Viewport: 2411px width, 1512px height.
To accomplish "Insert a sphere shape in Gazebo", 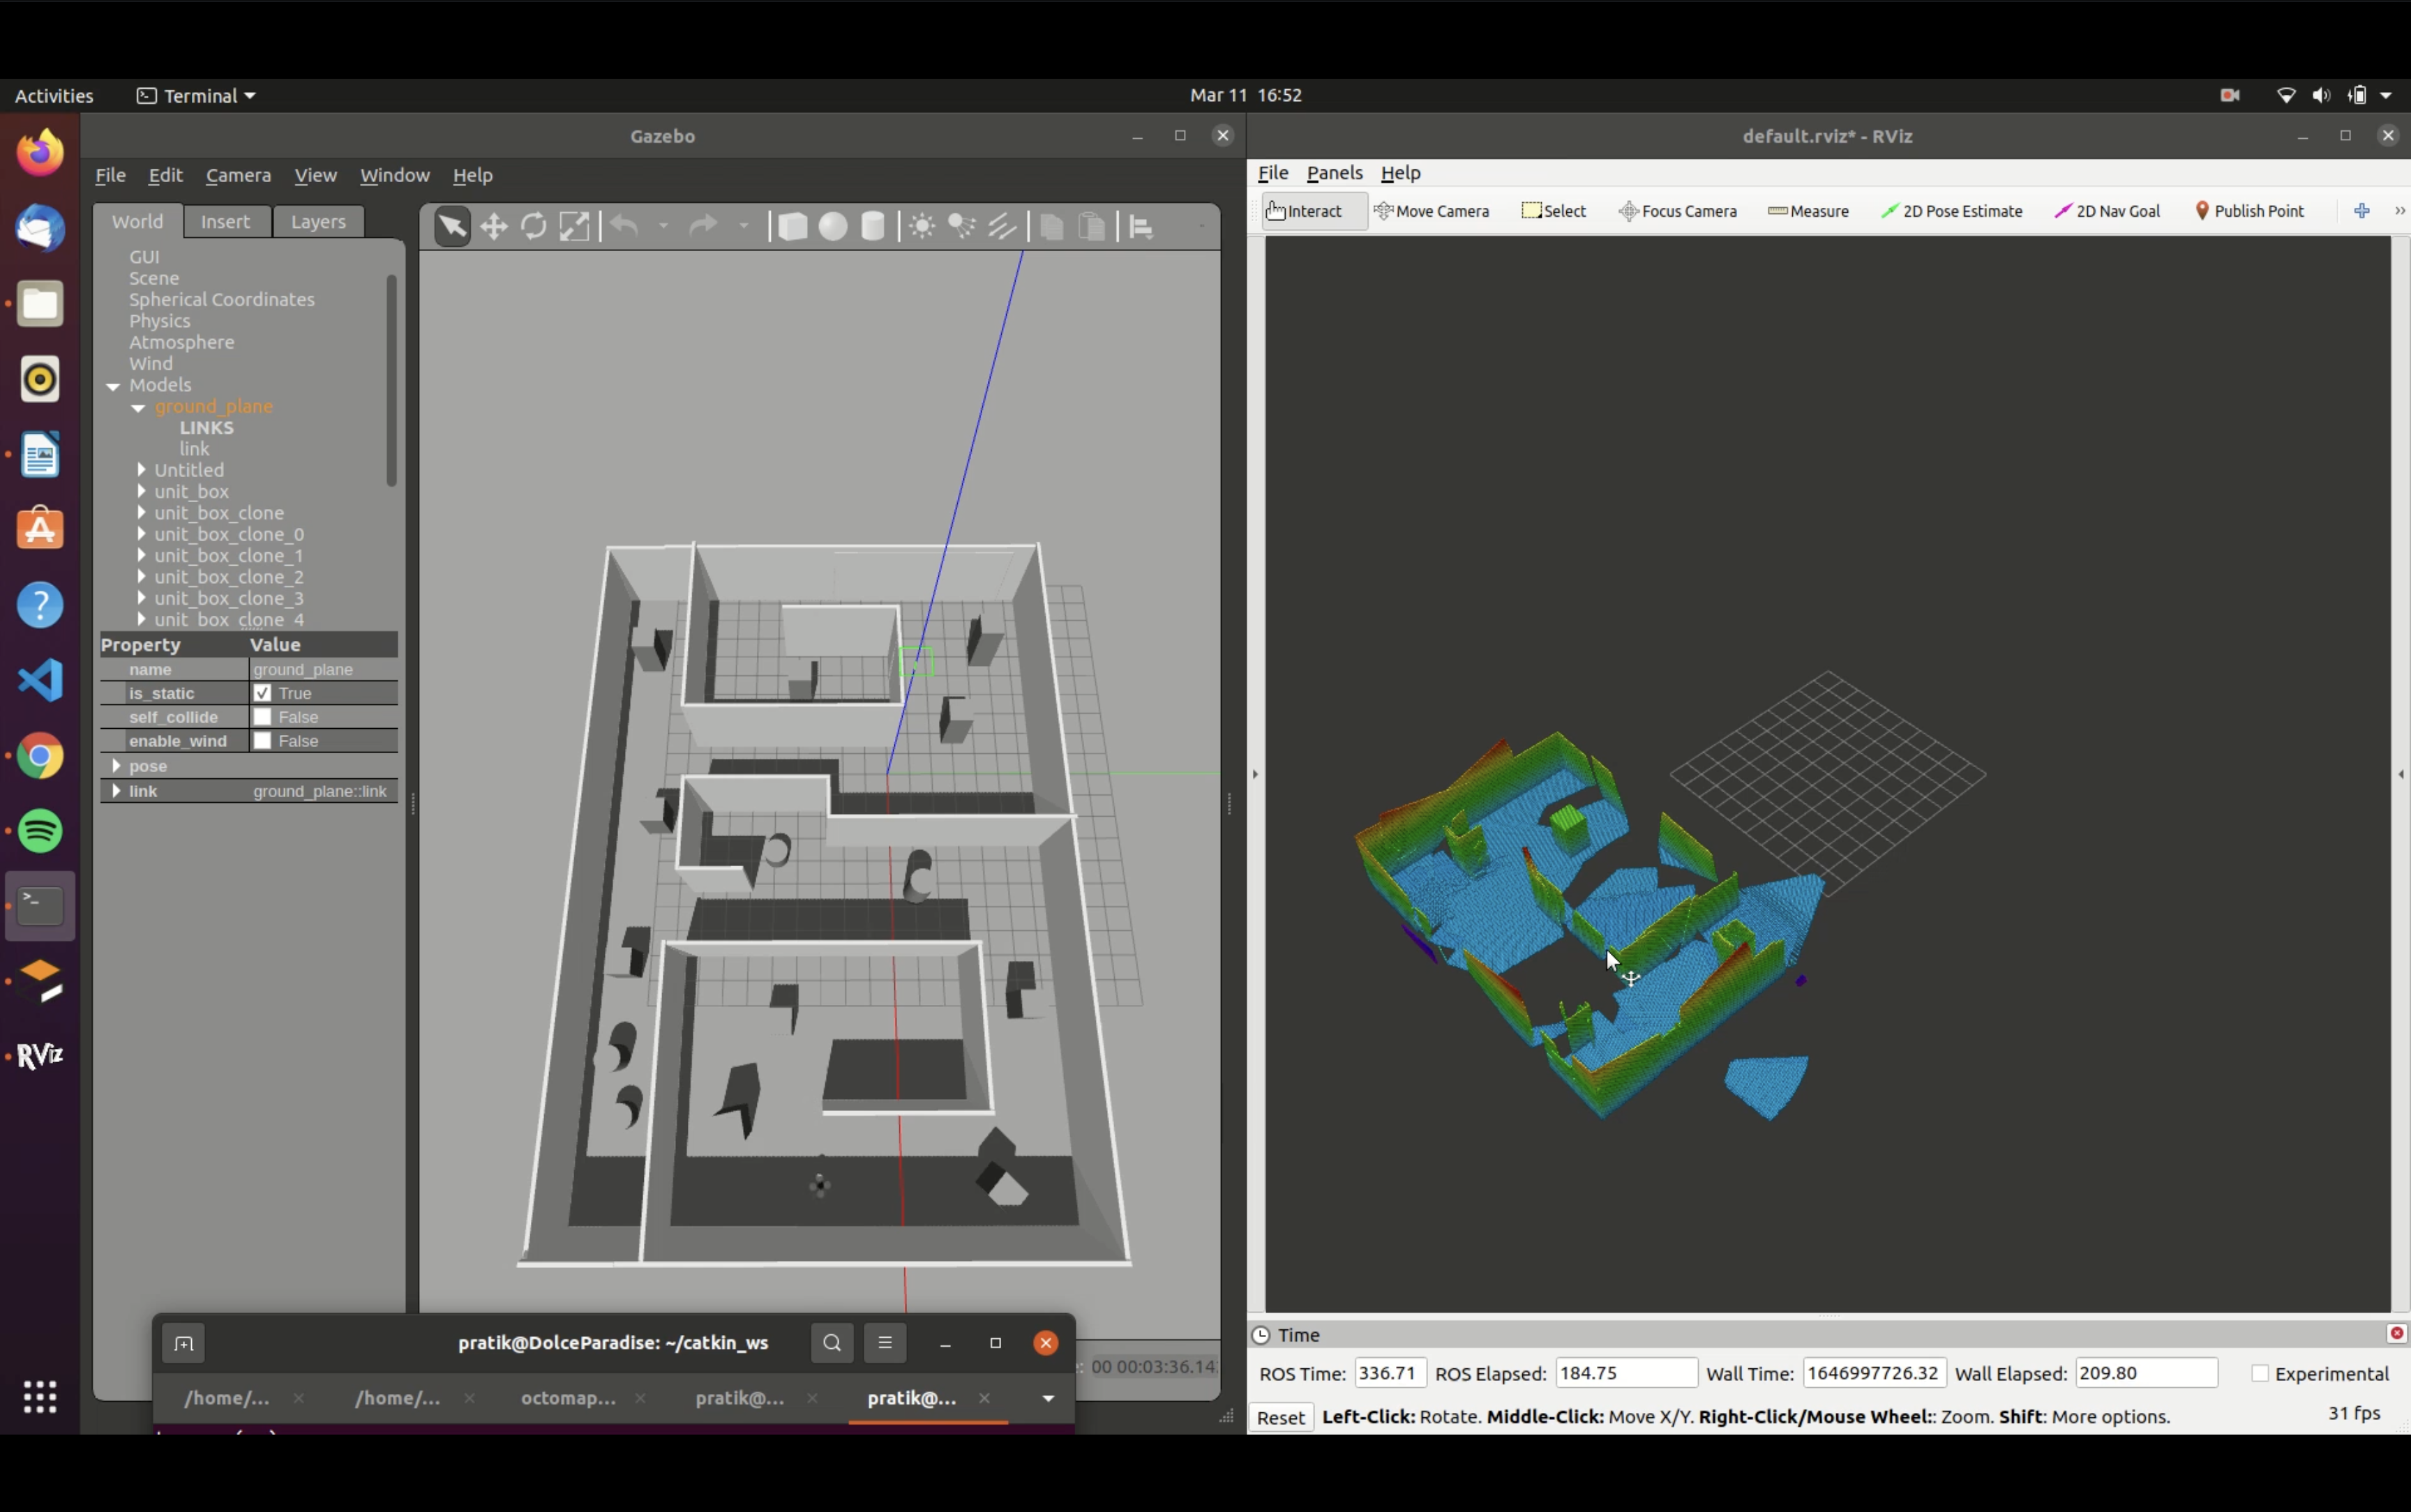I will (832, 227).
